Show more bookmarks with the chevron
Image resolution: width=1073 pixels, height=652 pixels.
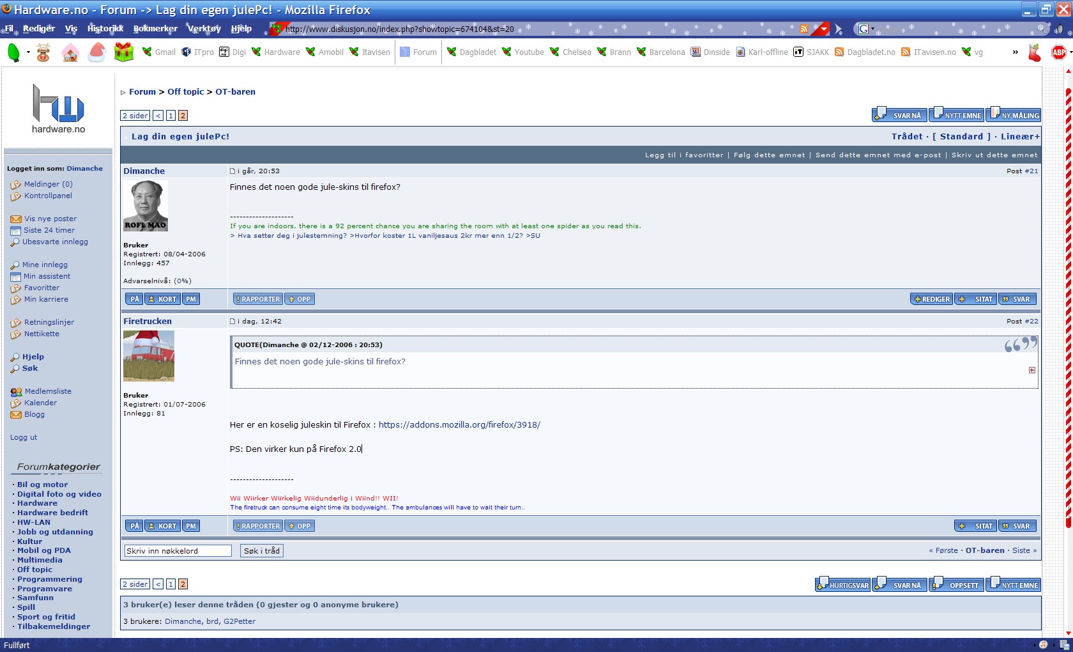1015,52
